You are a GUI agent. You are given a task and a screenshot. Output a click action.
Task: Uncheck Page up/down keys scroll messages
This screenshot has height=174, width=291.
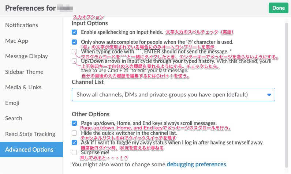click(x=74, y=123)
